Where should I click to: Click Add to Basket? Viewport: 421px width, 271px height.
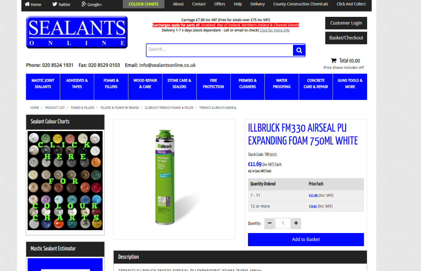tap(306, 239)
